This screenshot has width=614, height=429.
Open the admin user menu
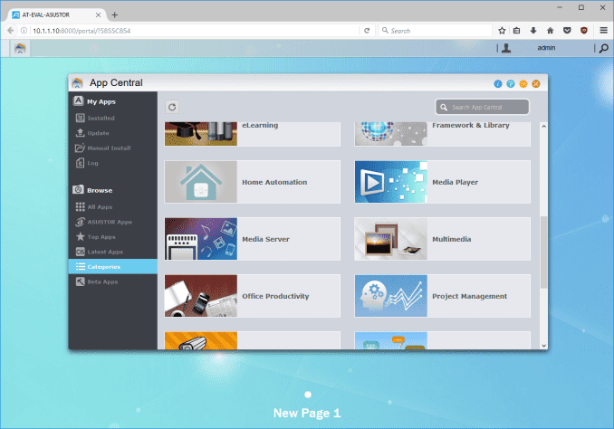(x=545, y=48)
